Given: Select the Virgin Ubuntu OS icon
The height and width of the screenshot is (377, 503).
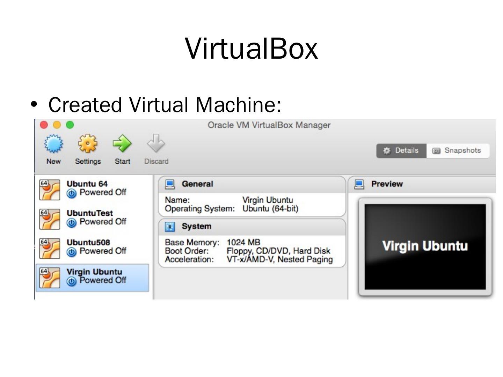Looking at the screenshot, I should point(50,278).
